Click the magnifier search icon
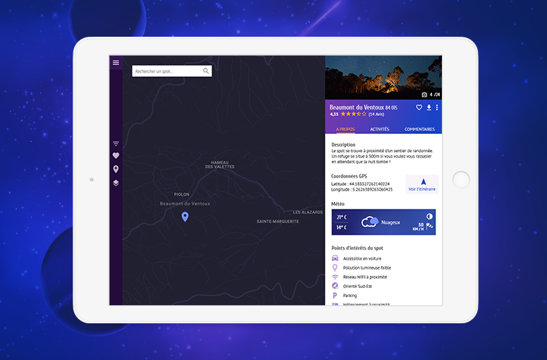 click(x=206, y=71)
